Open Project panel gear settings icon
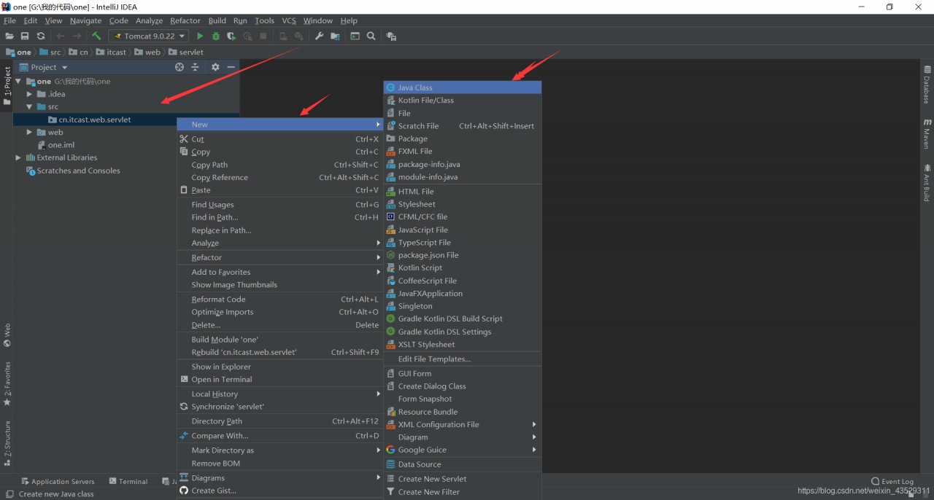The width and height of the screenshot is (934, 500). pyautogui.click(x=215, y=67)
